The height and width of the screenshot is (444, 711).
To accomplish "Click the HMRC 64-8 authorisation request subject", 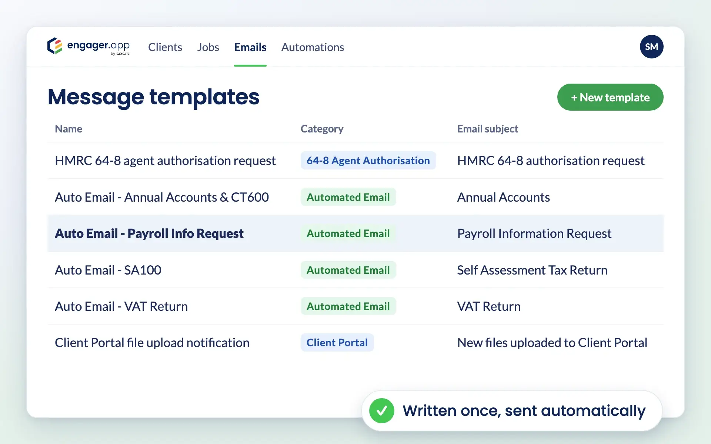I will (551, 161).
